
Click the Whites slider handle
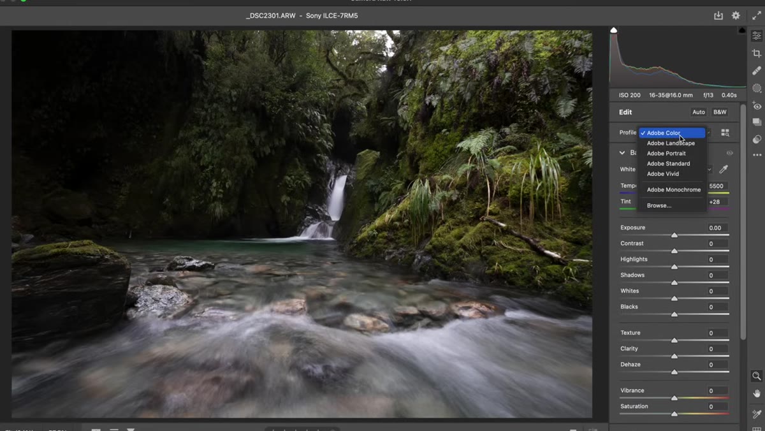point(674,298)
